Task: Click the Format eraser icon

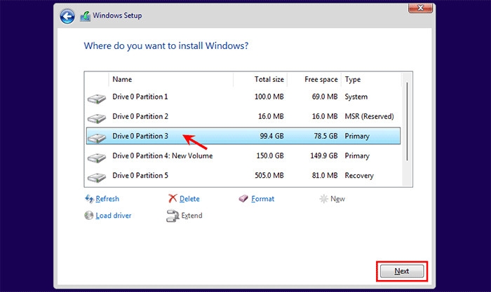Action: click(x=243, y=199)
